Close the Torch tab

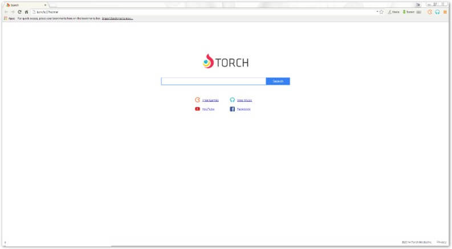coord(45,5)
